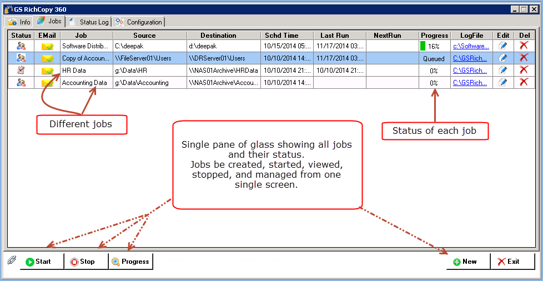Viewport: 543px width, 281px height.
Task: Click the Queued progress cell
Action: click(434, 58)
